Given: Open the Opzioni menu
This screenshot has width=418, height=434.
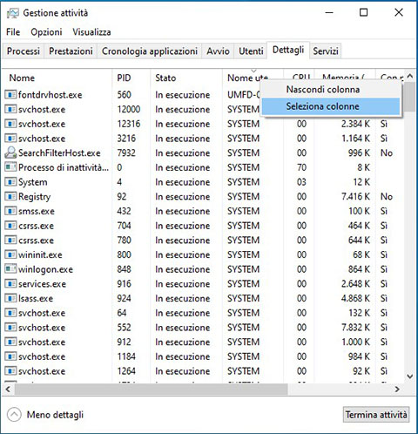Looking at the screenshot, I should [46, 32].
